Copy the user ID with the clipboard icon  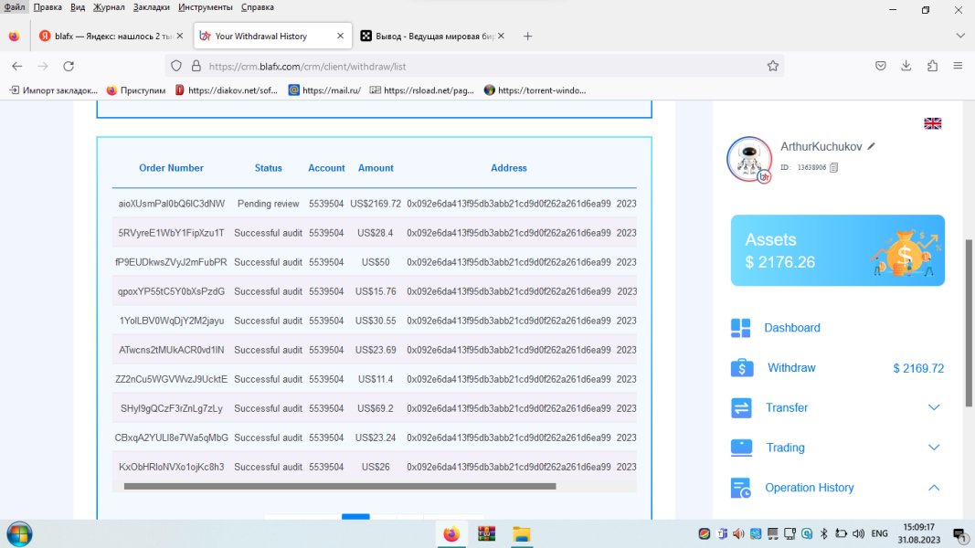(833, 167)
